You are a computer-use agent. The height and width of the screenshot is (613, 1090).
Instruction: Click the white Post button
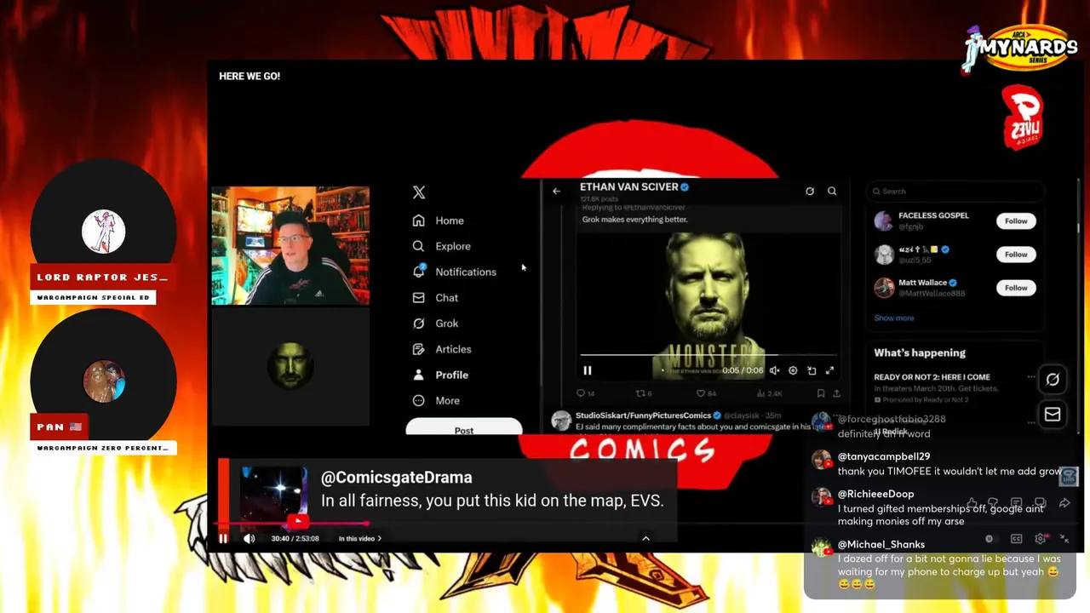click(x=464, y=427)
